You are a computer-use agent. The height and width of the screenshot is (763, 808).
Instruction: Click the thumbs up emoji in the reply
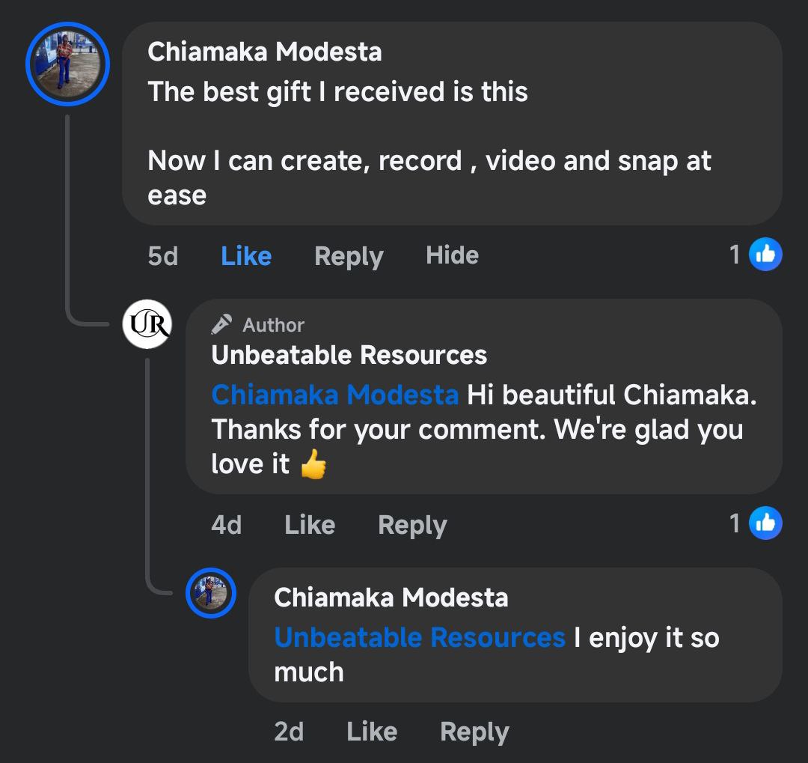click(313, 466)
